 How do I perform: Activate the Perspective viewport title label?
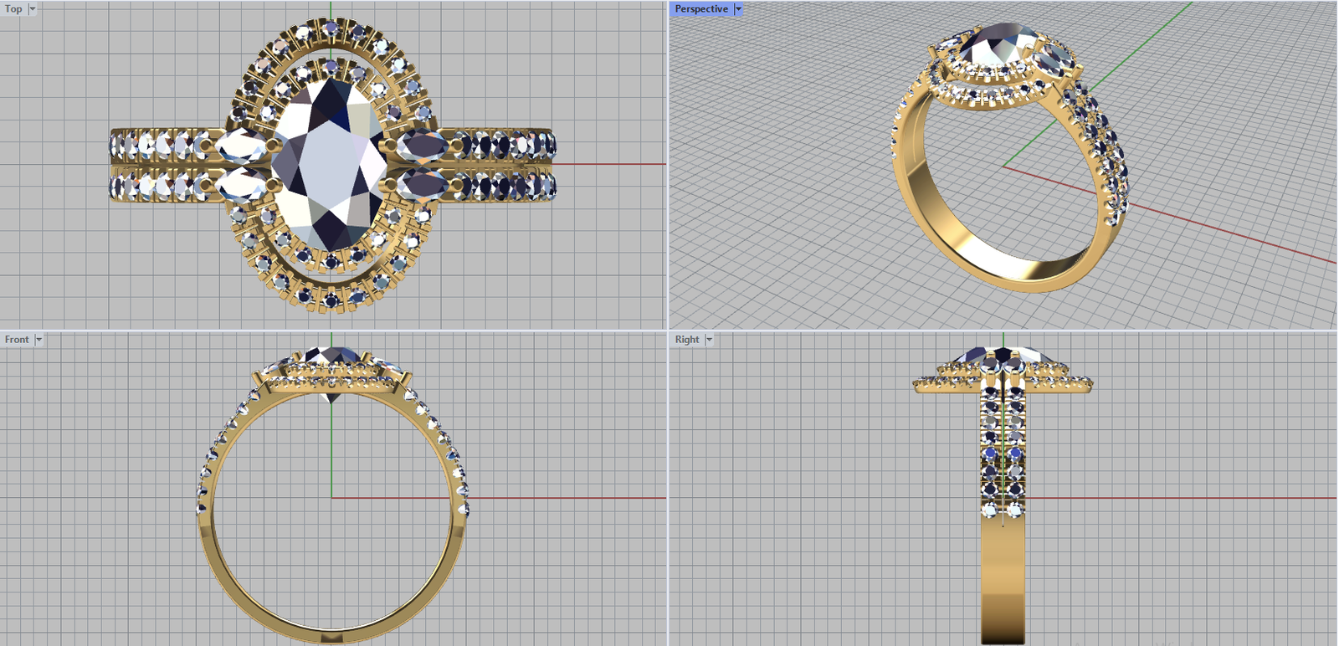[700, 9]
